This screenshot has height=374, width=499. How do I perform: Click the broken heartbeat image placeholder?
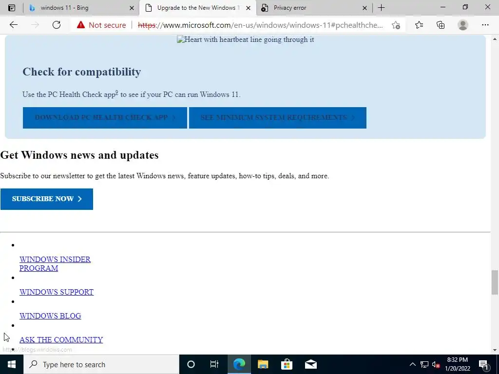click(246, 39)
